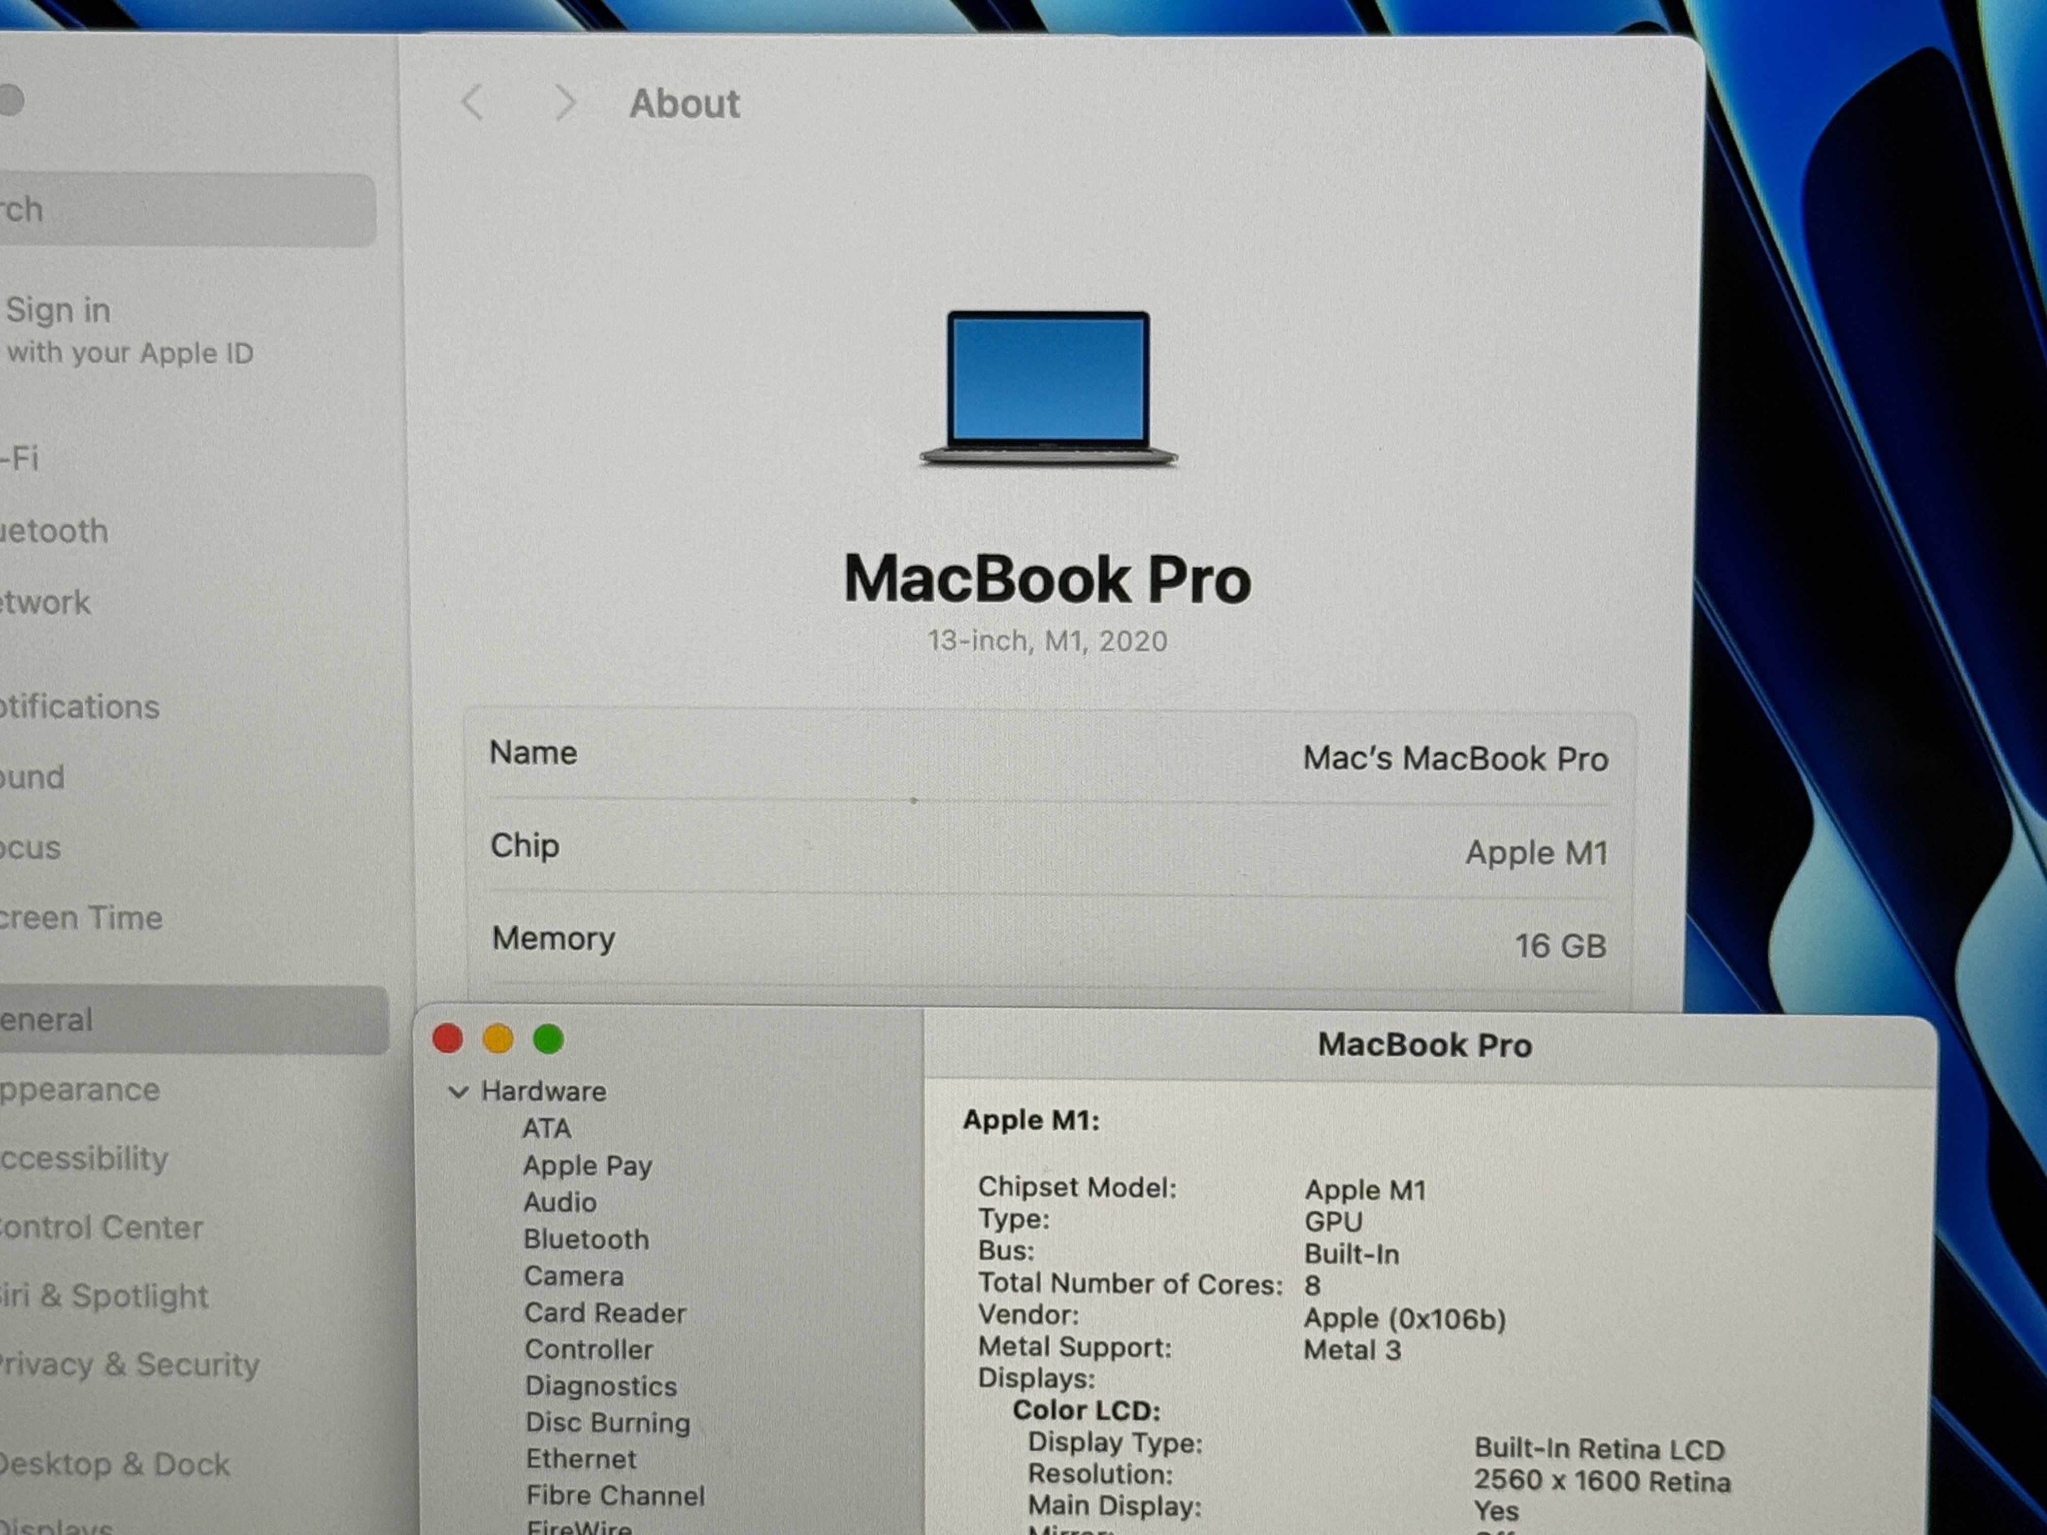
Task: Click the Chipset Model value Apple M1
Action: pos(1366,1190)
